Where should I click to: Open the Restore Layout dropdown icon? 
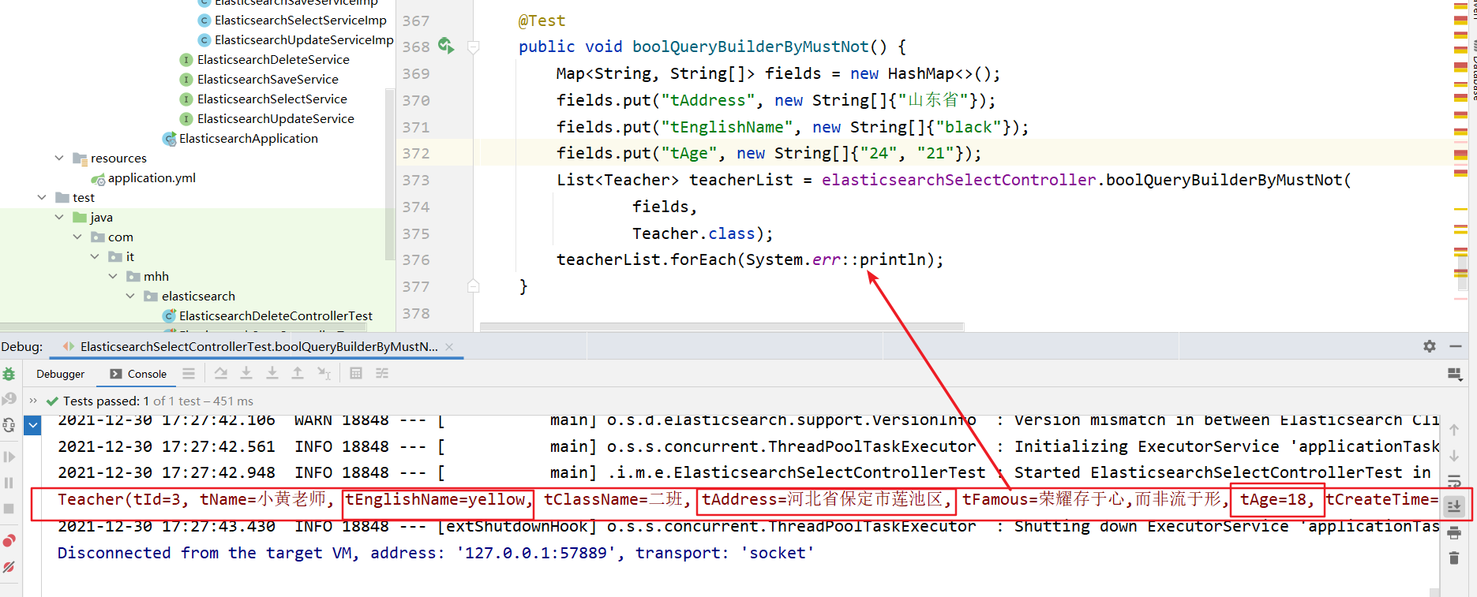point(1455,374)
